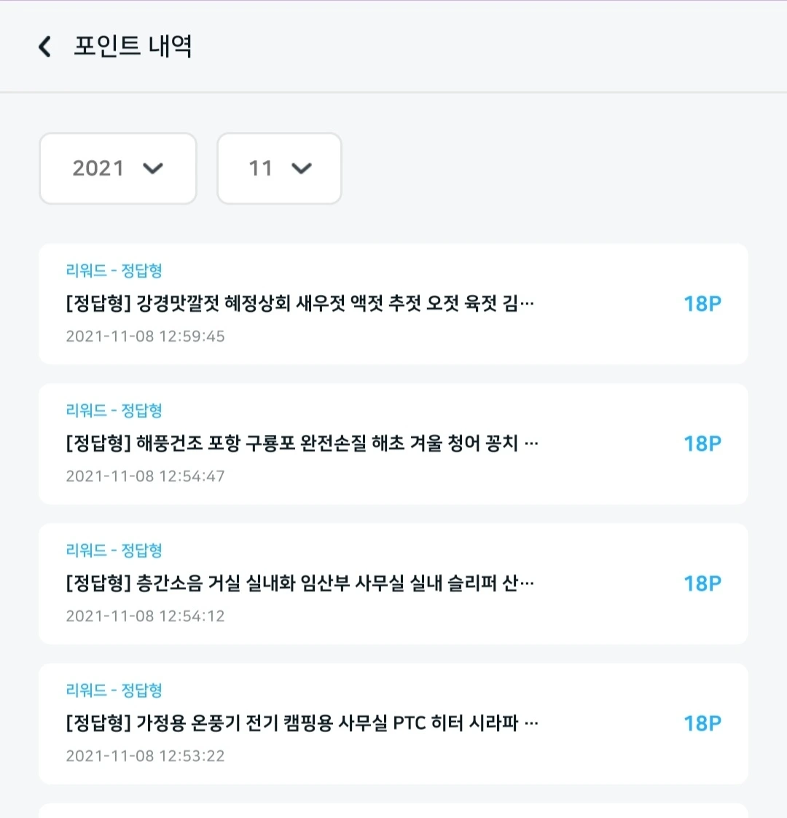
Task: Open the 2021 year dropdown
Action: coord(117,168)
